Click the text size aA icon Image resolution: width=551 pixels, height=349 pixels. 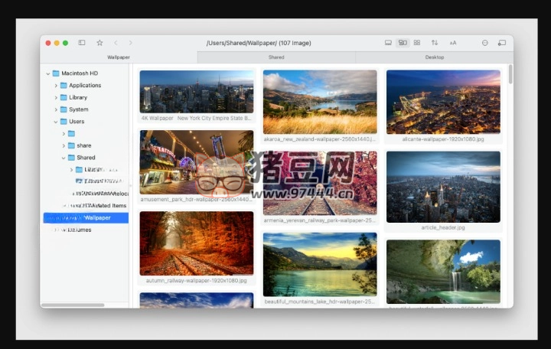453,43
